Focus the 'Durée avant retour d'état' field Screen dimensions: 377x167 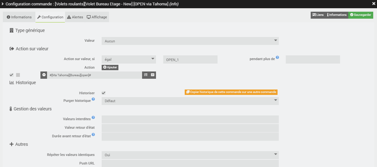(x=190, y=137)
